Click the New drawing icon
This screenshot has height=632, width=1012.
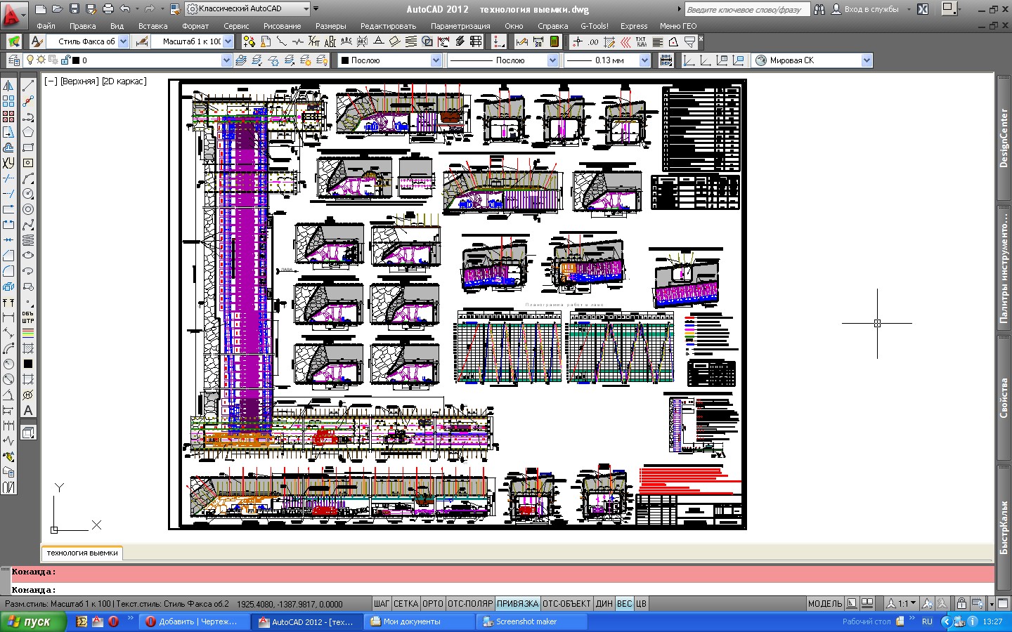coord(41,9)
